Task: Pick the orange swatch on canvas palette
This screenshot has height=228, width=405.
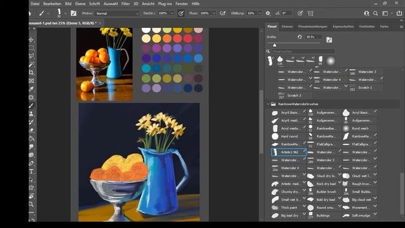Action: (167, 39)
